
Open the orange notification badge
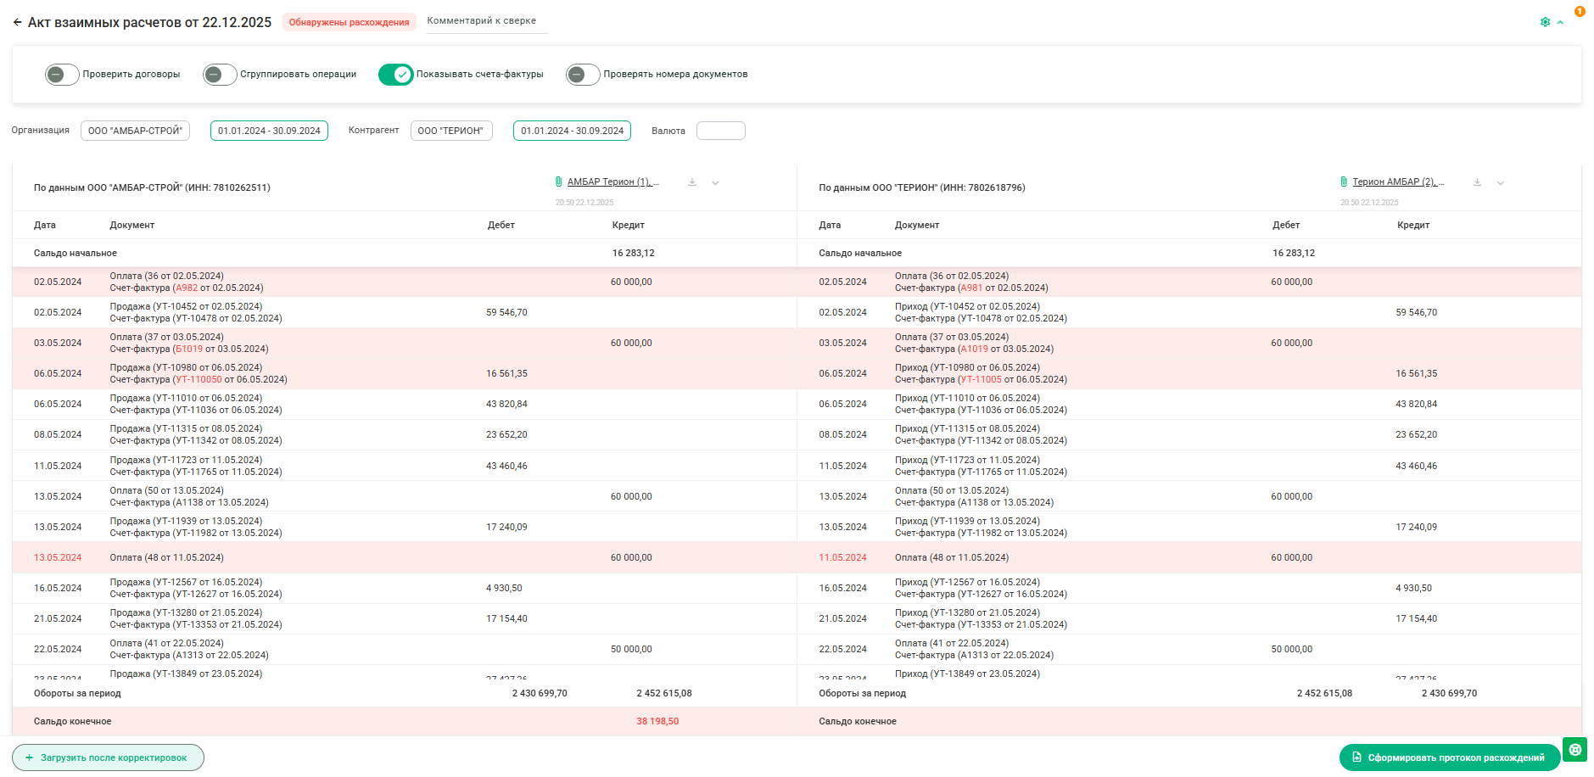click(1580, 12)
